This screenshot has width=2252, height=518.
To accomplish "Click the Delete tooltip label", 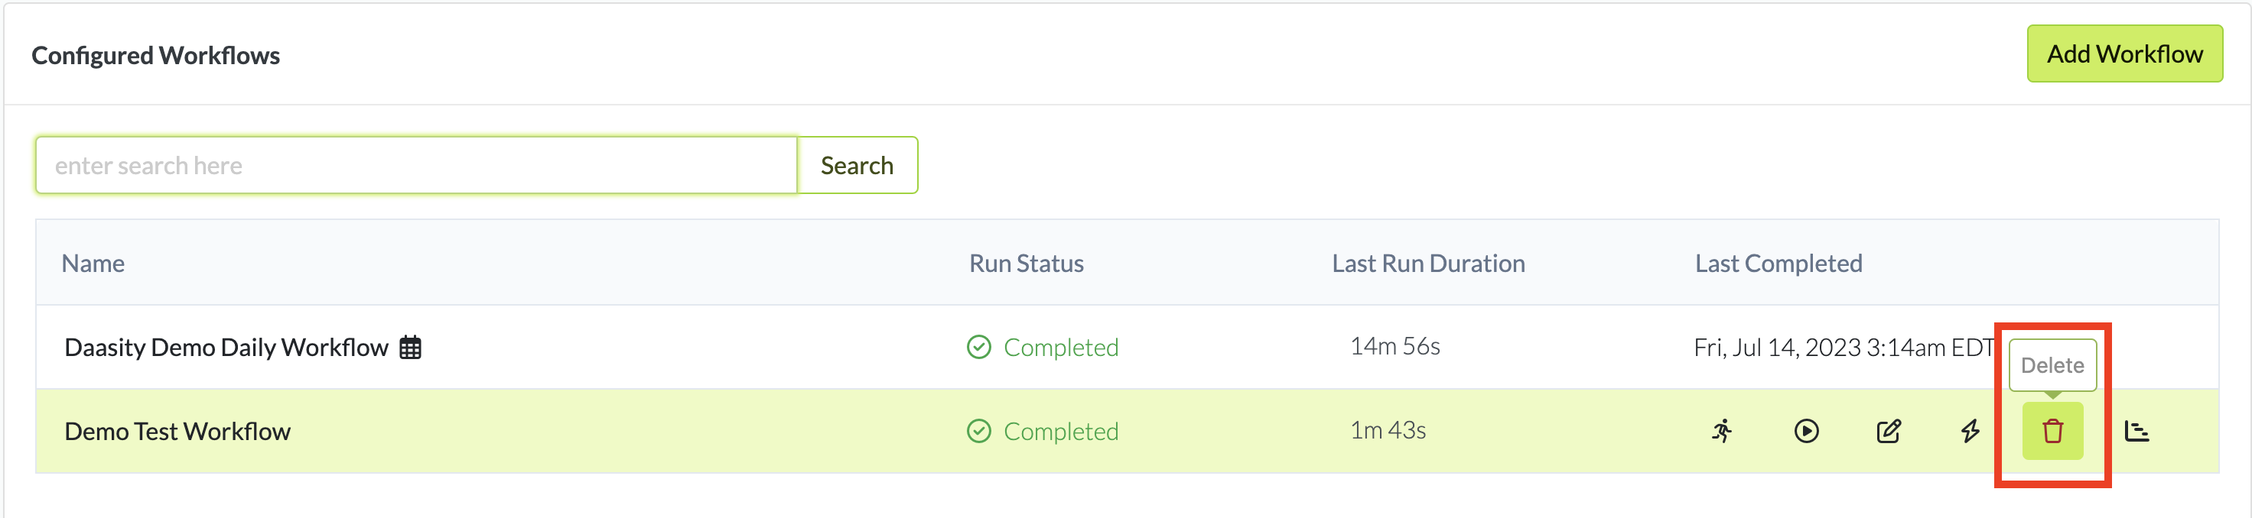I will 2052,365.
